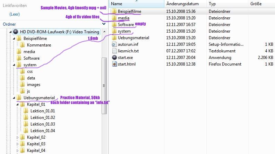Expand the Kapitel_04 tree node
This screenshot has width=275, height=154.
(x=17, y=151)
